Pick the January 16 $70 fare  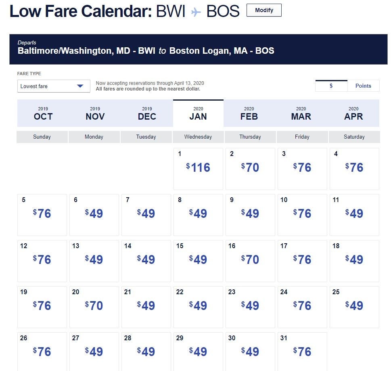tap(250, 261)
